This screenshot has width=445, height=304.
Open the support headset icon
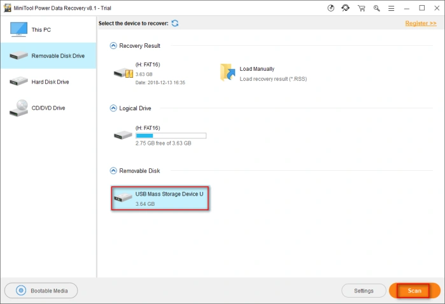click(x=346, y=8)
